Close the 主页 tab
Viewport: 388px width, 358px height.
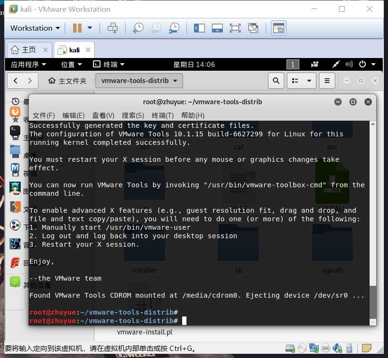[x=45, y=50]
